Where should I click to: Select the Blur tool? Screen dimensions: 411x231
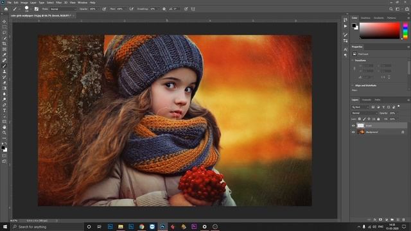tap(4, 94)
